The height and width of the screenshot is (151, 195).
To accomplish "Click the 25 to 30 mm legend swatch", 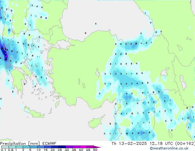I will coord(62,147).
